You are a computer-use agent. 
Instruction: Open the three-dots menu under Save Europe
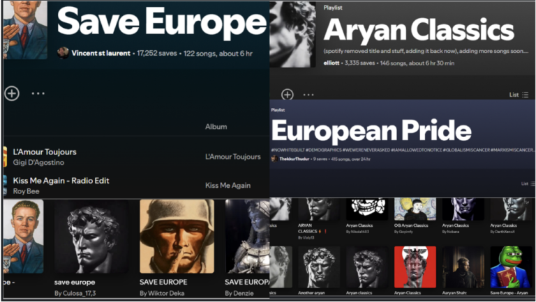38,93
